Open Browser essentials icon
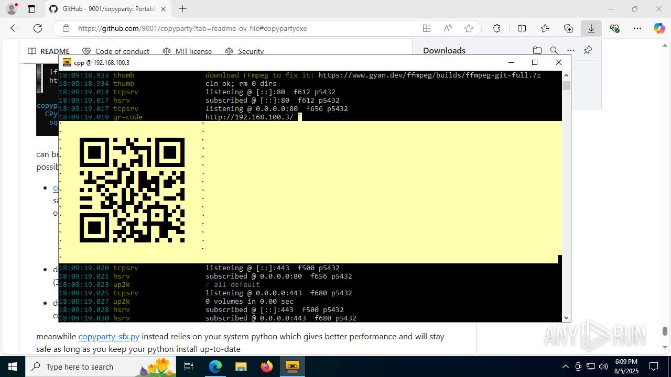Screen dimensions: 671x377 [x=614, y=28]
